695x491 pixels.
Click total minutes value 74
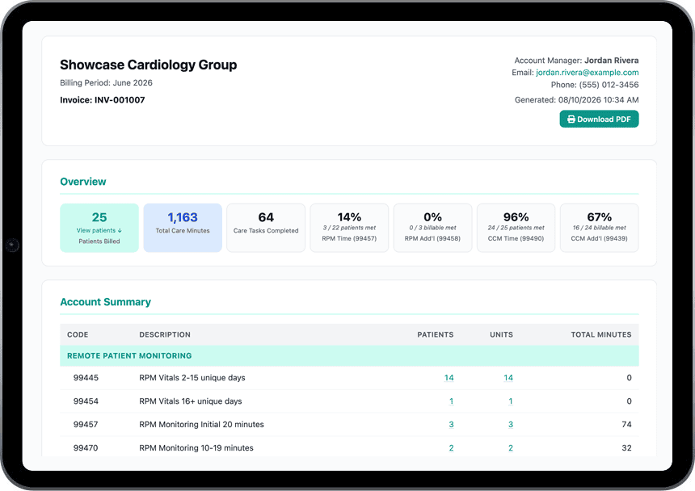tap(626, 424)
